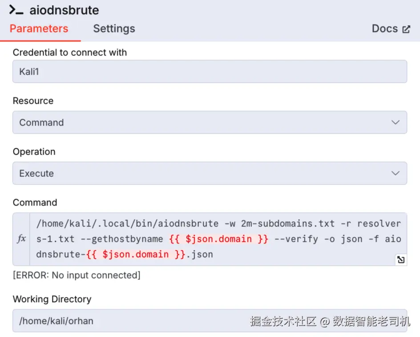Expand the Operation dropdown chevron
Viewport: 420px width, 337px height.
pos(395,173)
